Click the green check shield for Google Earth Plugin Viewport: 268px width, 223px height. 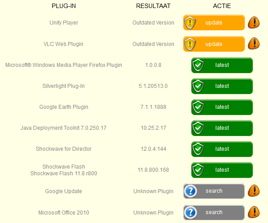point(198,107)
